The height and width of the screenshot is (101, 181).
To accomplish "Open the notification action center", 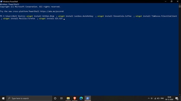I will [177, 98].
